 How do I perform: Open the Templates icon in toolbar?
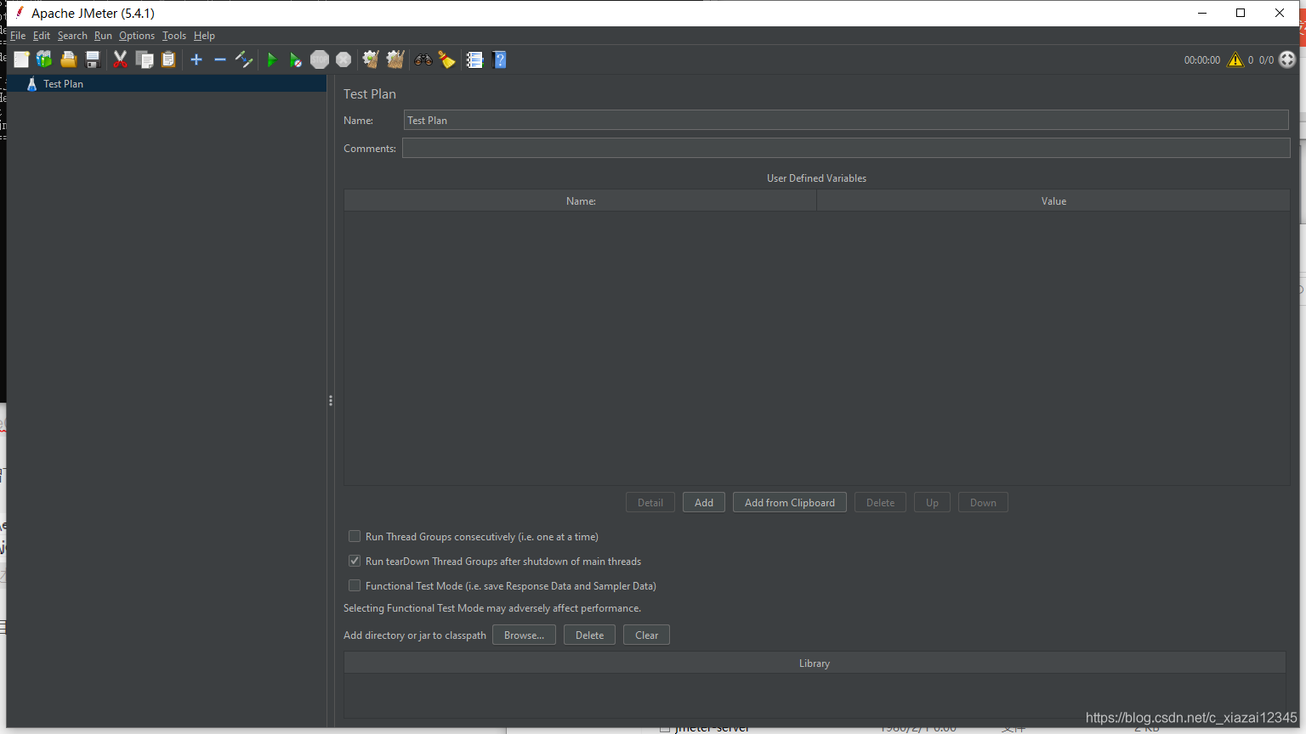tap(44, 59)
